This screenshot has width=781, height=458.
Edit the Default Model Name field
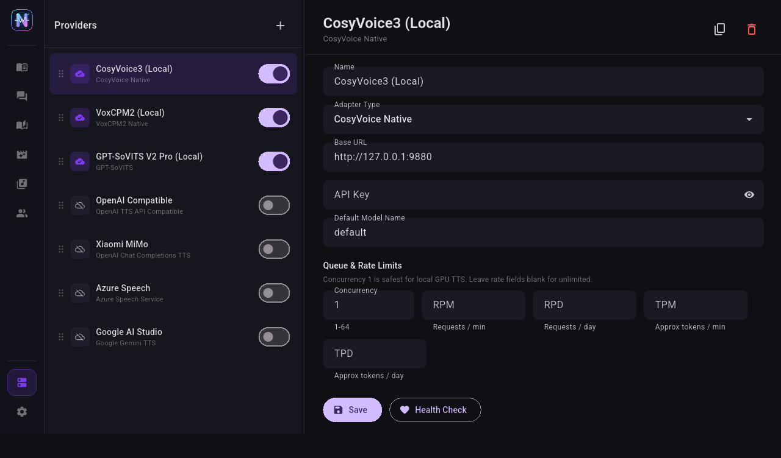pyautogui.click(x=543, y=233)
